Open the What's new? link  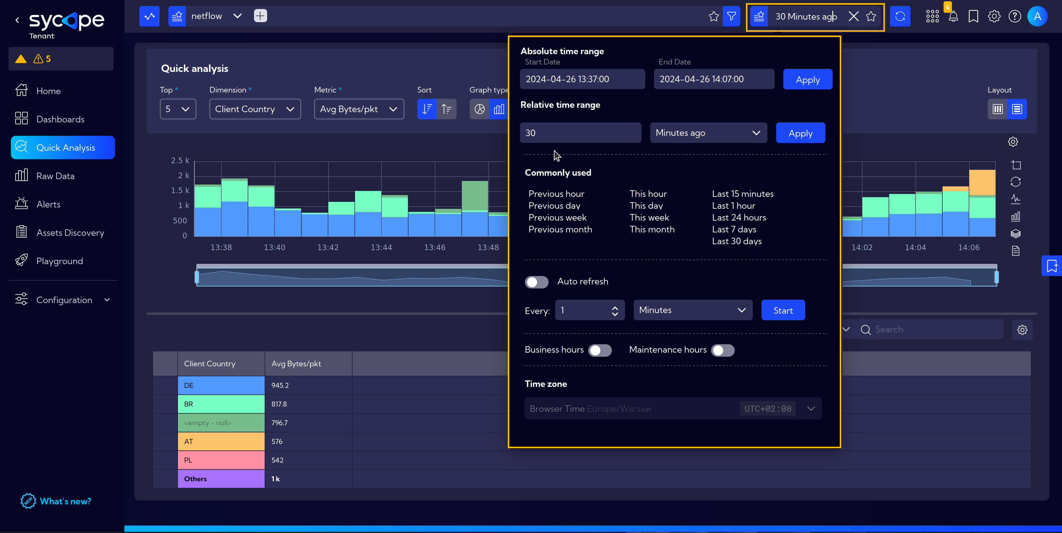56,501
